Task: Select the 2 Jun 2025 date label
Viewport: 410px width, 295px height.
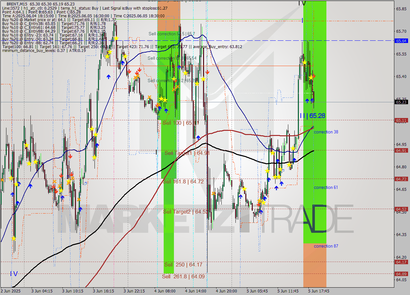Action: pyautogui.click(x=10, y=291)
